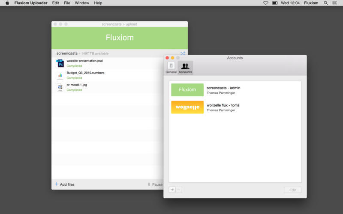This screenshot has height=214, width=343.
Task: Click the green Fluxiom banner in the uploader window
Action: (120, 38)
